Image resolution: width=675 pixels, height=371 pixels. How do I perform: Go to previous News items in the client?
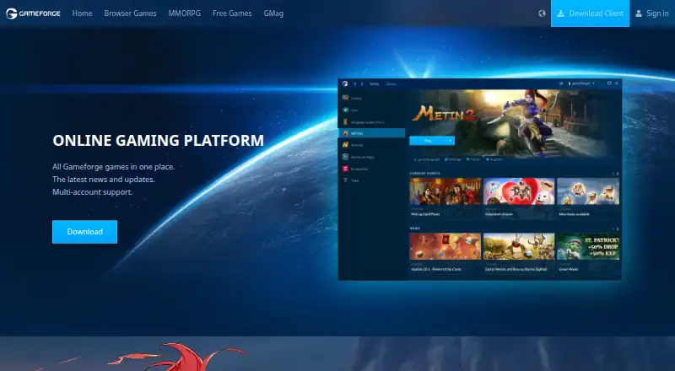click(x=613, y=229)
